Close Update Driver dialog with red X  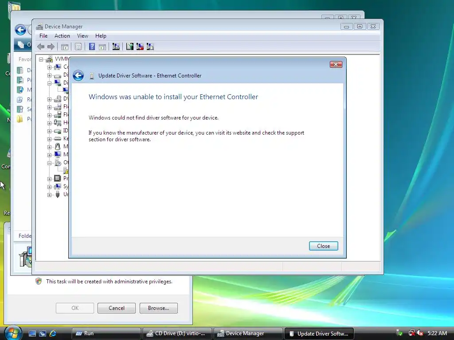(x=336, y=64)
